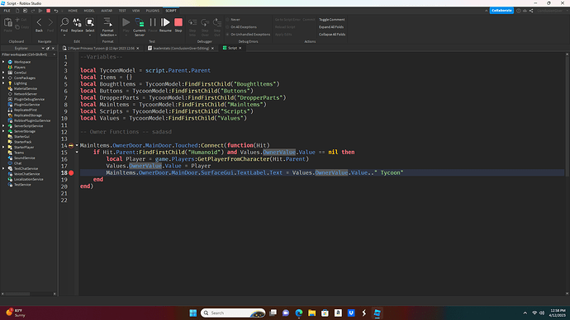The image size is (570, 320).
Task: Expand the Workspace tree node
Action: pos(3,62)
